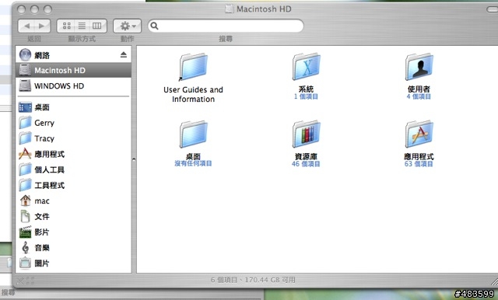Open the Gerry folder in sidebar
The image size is (498, 300).
[x=73, y=123]
